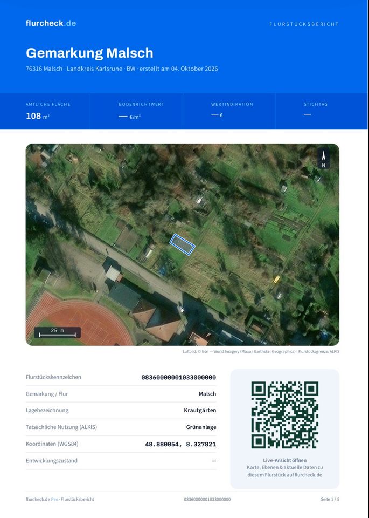
Task: Click the €/m² Bodenrichtwert value
Action: (130, 117)
